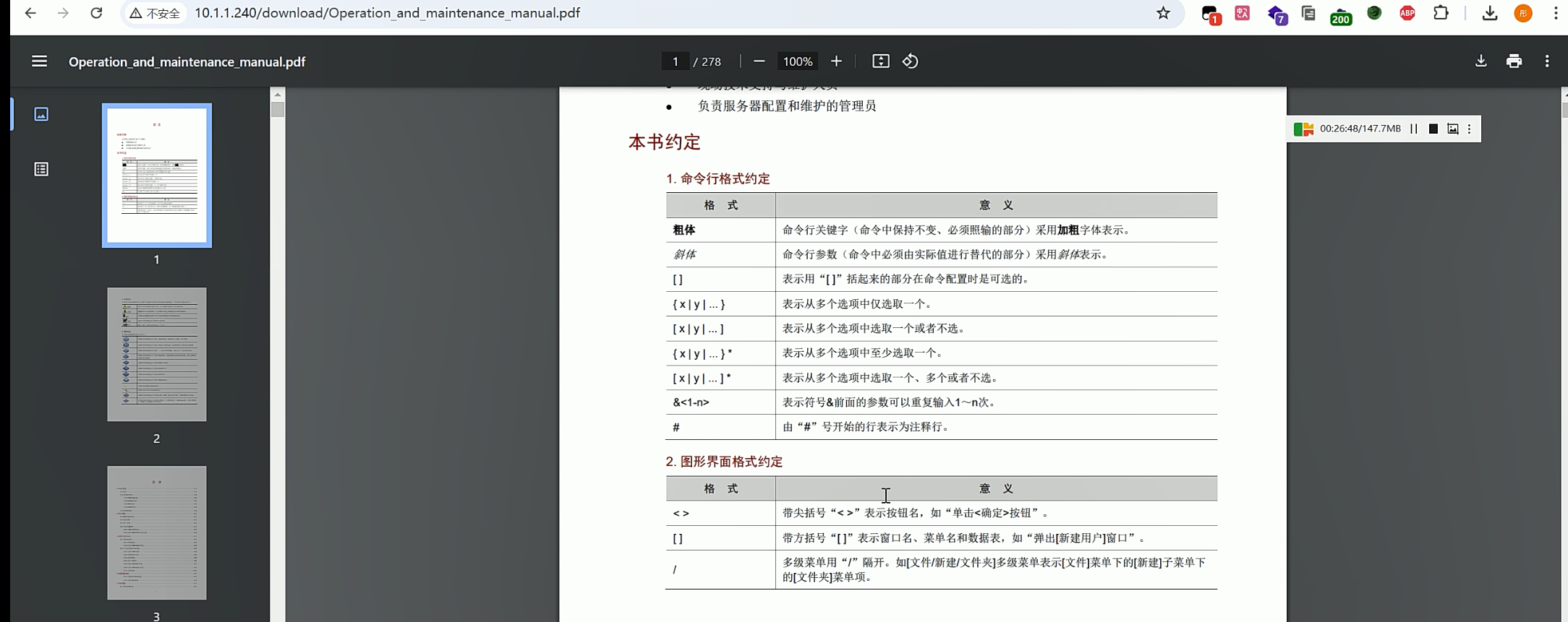Download the PDF file
The image size is (1568, 622).
pyautogui.click(x=1480, y=61)
